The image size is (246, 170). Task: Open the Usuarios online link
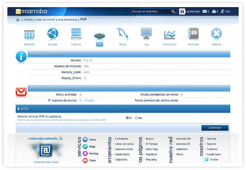point(124,149)
